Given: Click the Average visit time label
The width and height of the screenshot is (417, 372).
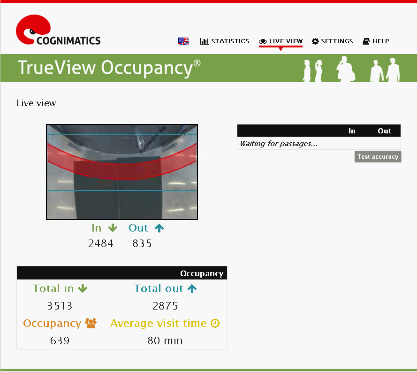Looking at the screenshot, I should tap(158, 323).
